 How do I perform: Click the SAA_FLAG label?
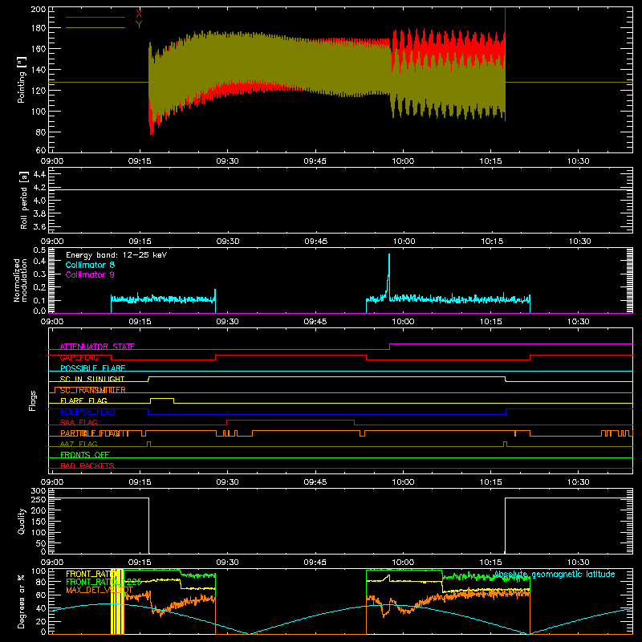[79, 422]
